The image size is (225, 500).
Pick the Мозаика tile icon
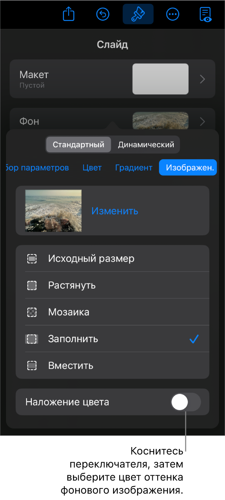click(x=32, y=312)
